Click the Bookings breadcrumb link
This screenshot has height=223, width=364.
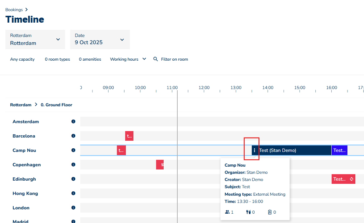click(x=14, y=10)
